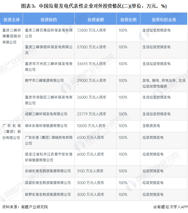Click the '@前瞻经济学人APP' attribution text

tap(170, 207)
